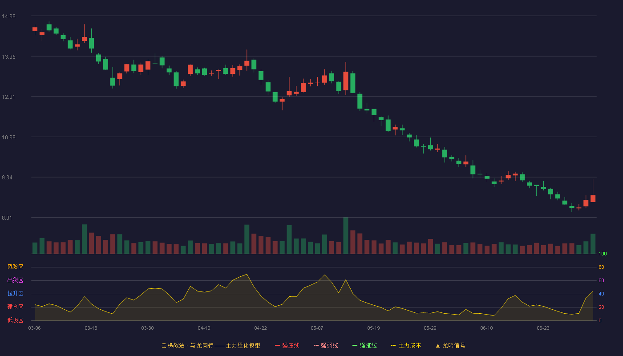The width and height of the screenshot is (623, 356).
Task: Toggle the 强撑线 legend entry
Action: [364, 345]
